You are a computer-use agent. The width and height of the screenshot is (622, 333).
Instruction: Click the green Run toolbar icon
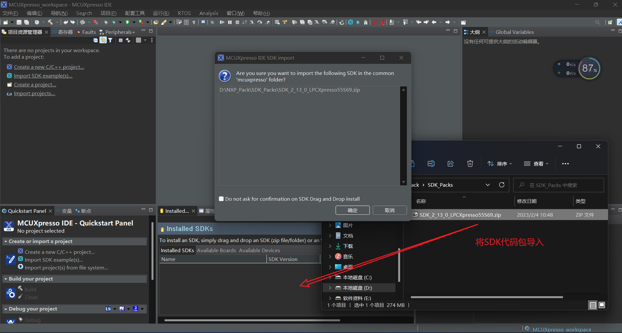127,22
